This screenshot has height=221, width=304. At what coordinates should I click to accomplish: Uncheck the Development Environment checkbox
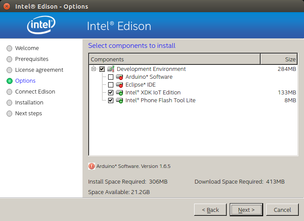102,69
